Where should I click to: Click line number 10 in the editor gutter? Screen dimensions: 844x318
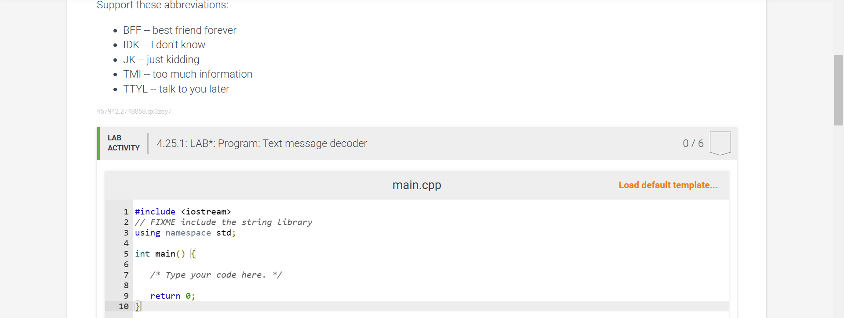(124, 306)
